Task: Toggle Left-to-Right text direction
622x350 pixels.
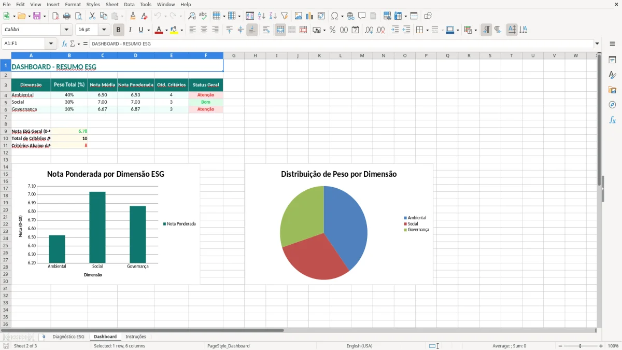Action: pyautogui.click(x=486, y=30)
